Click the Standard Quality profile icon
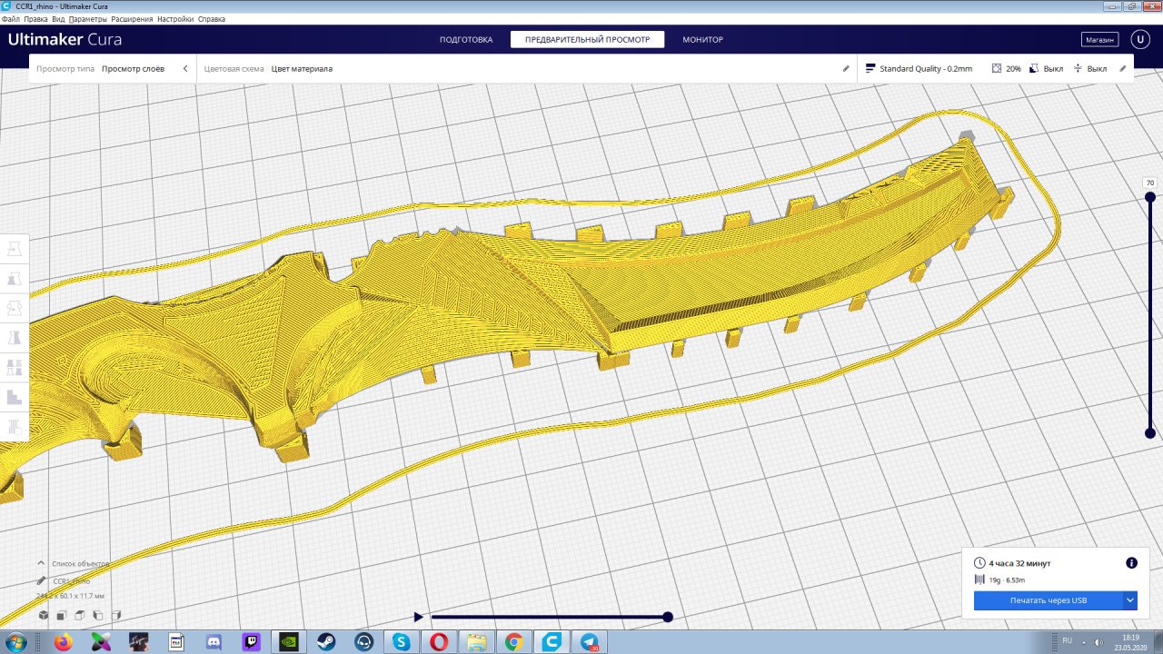 (x=870, y=68)
